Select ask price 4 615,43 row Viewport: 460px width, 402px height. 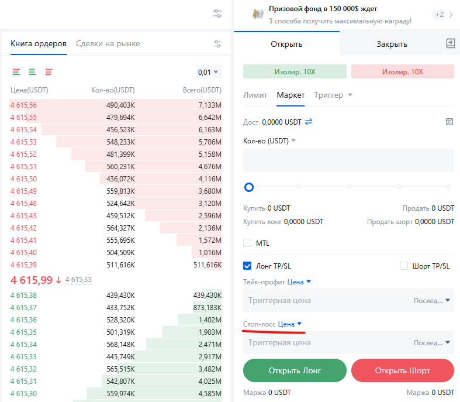point(116,216)
